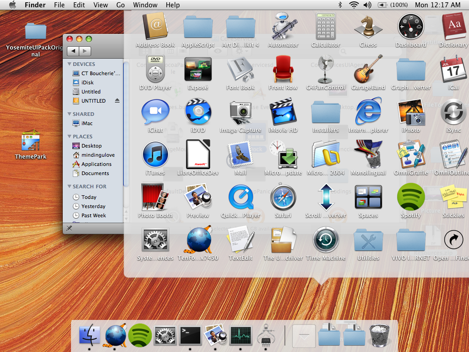Image resolution: width=469 pixels, height=352 pixels.
Task: Open the View menu
Action: click(x=100, y=5)
